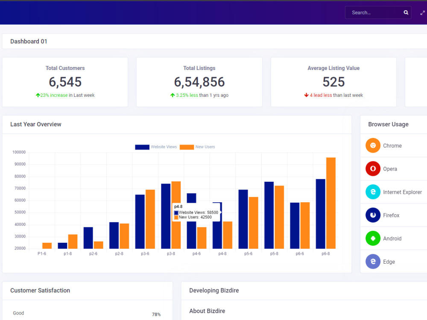Click the green up arrow under Total Customers
This screenshot has width=427, height=320.
click(38, 95)
